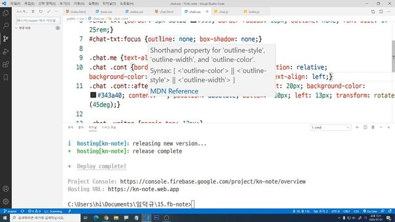Switch to the index.css tab
Viewport: 395px width, 222px height.
[135, 12]
